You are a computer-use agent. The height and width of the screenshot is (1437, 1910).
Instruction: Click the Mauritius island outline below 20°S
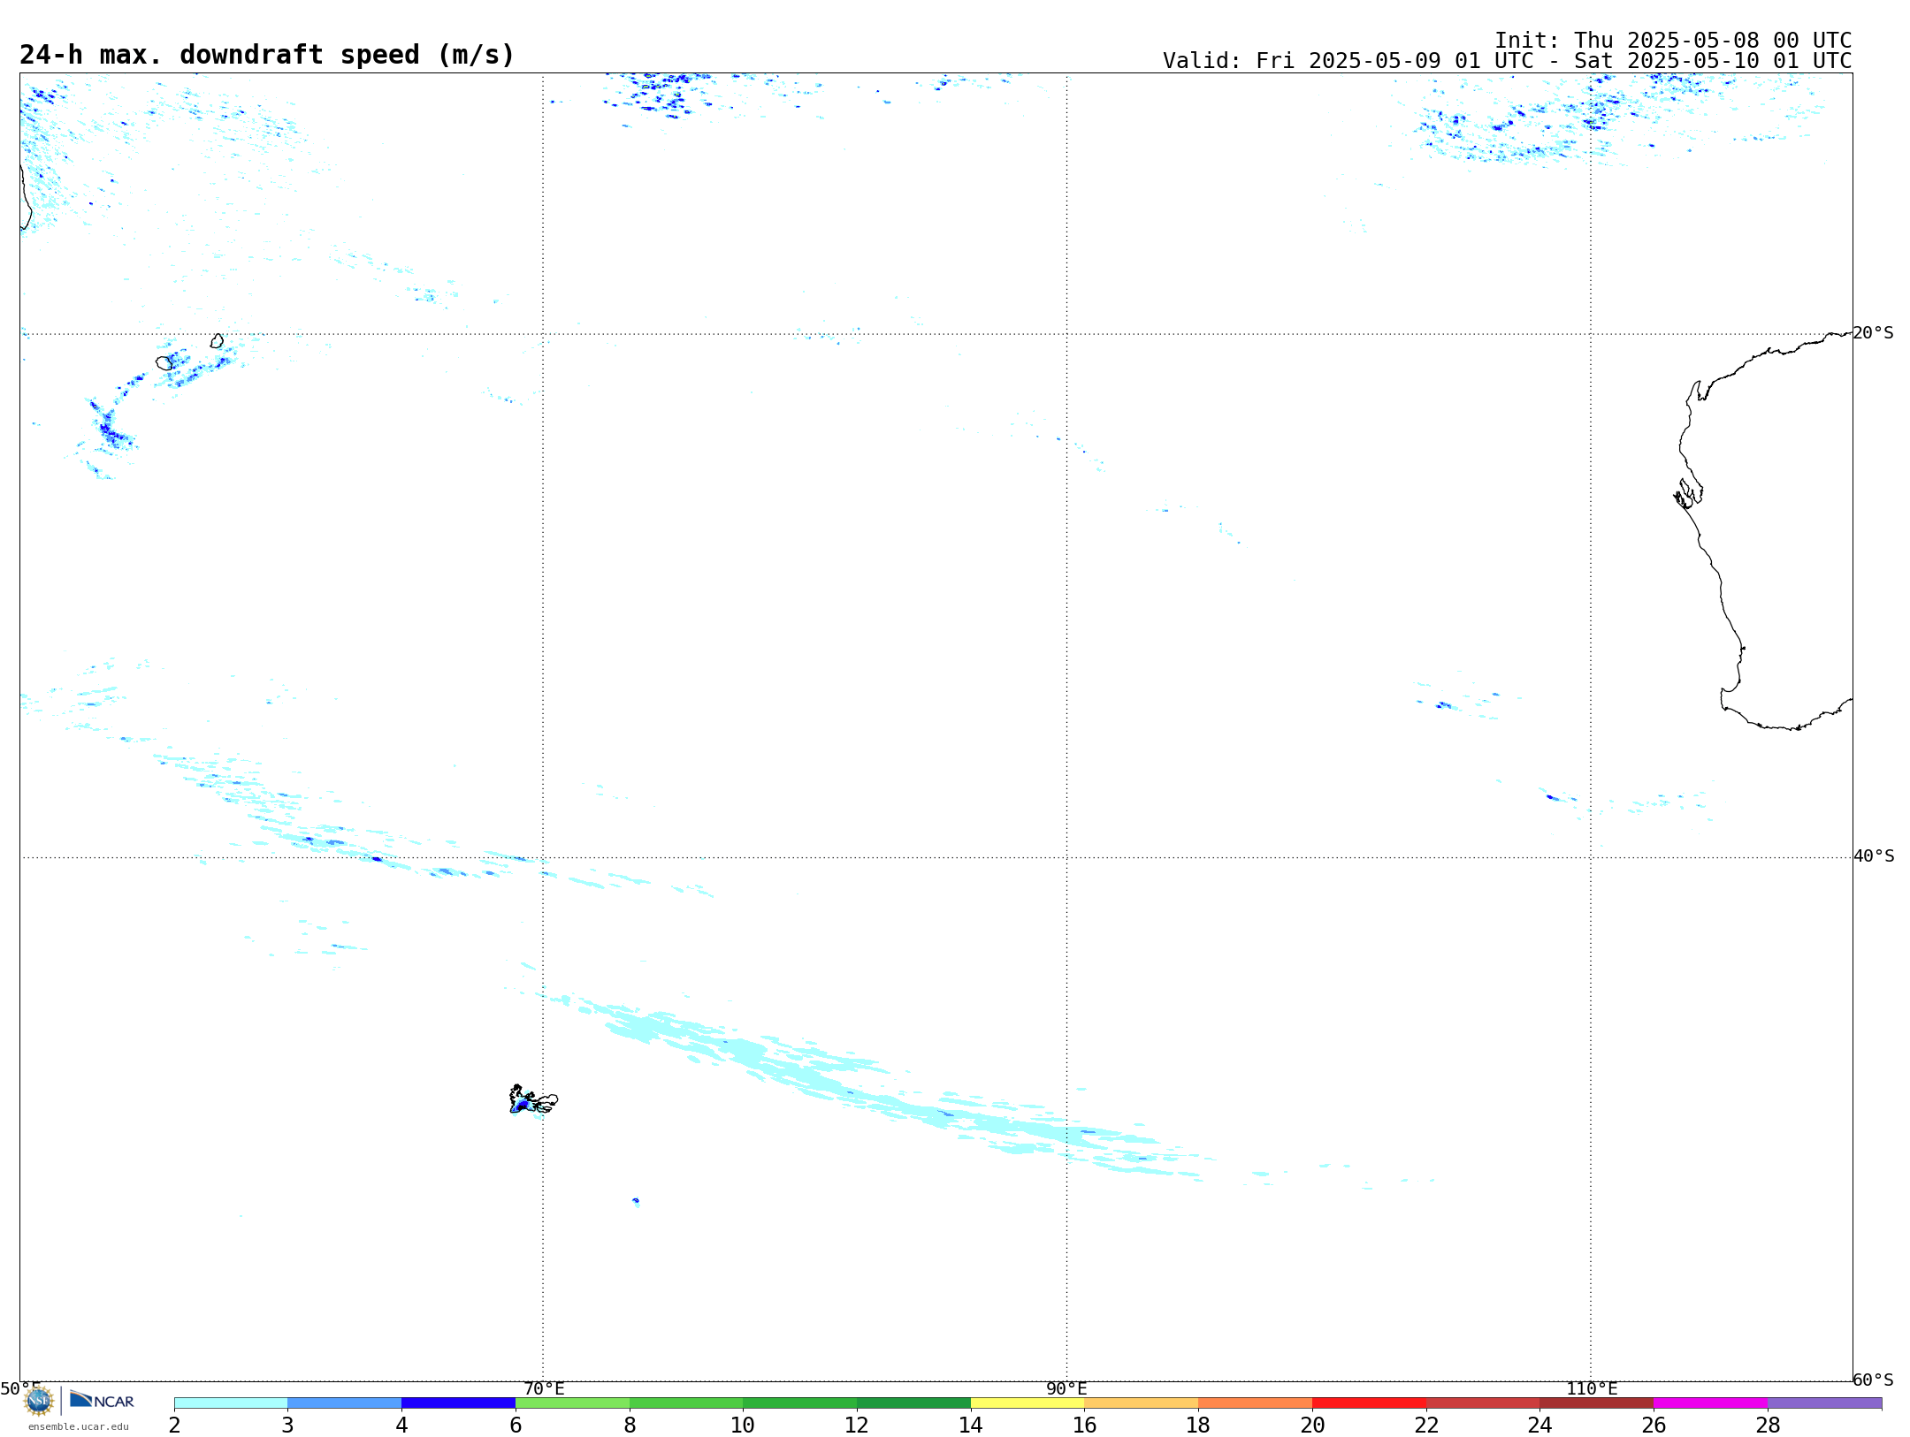(217, 341)
